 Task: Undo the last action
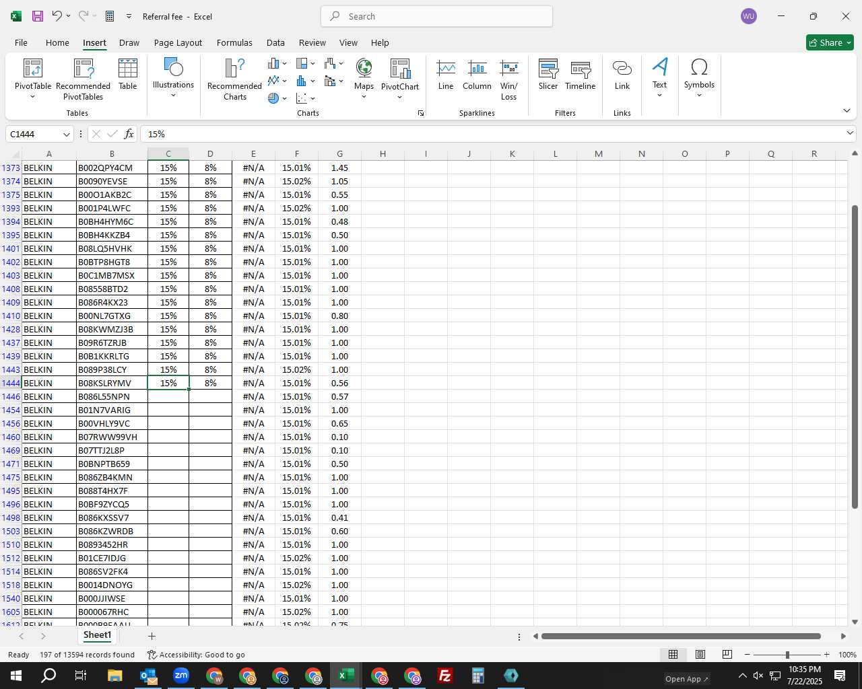click(x=57, y=16)
